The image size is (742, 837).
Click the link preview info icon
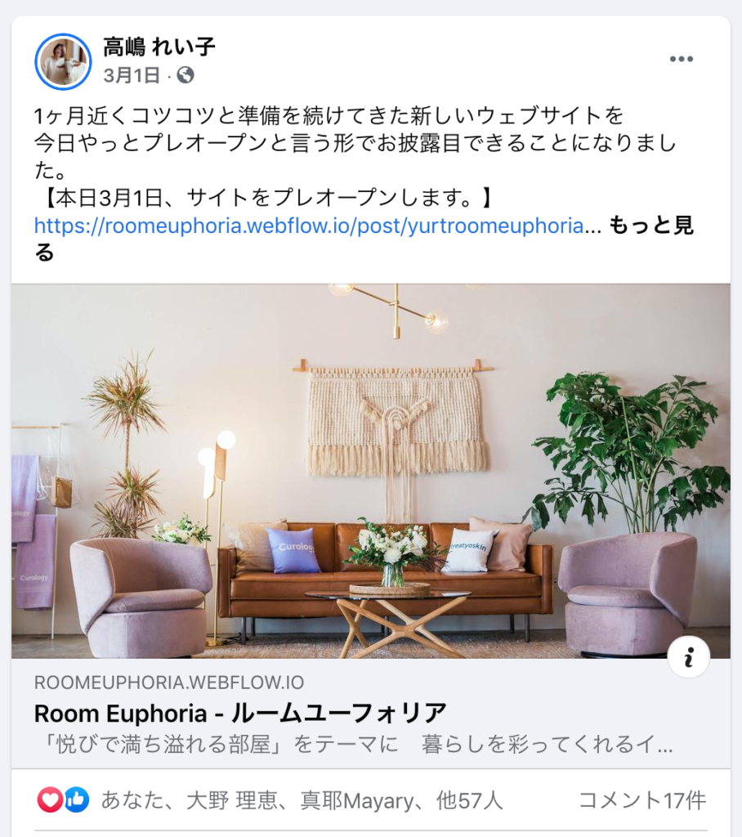click(689, 656)
